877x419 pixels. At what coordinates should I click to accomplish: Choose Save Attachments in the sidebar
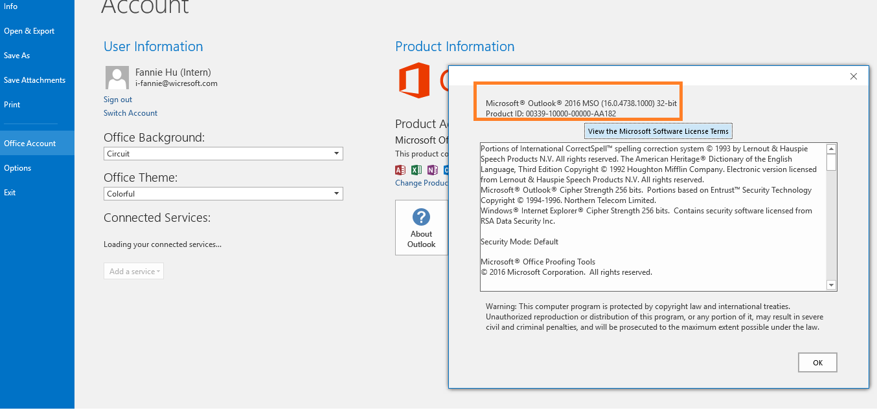[x=35, y=80]
